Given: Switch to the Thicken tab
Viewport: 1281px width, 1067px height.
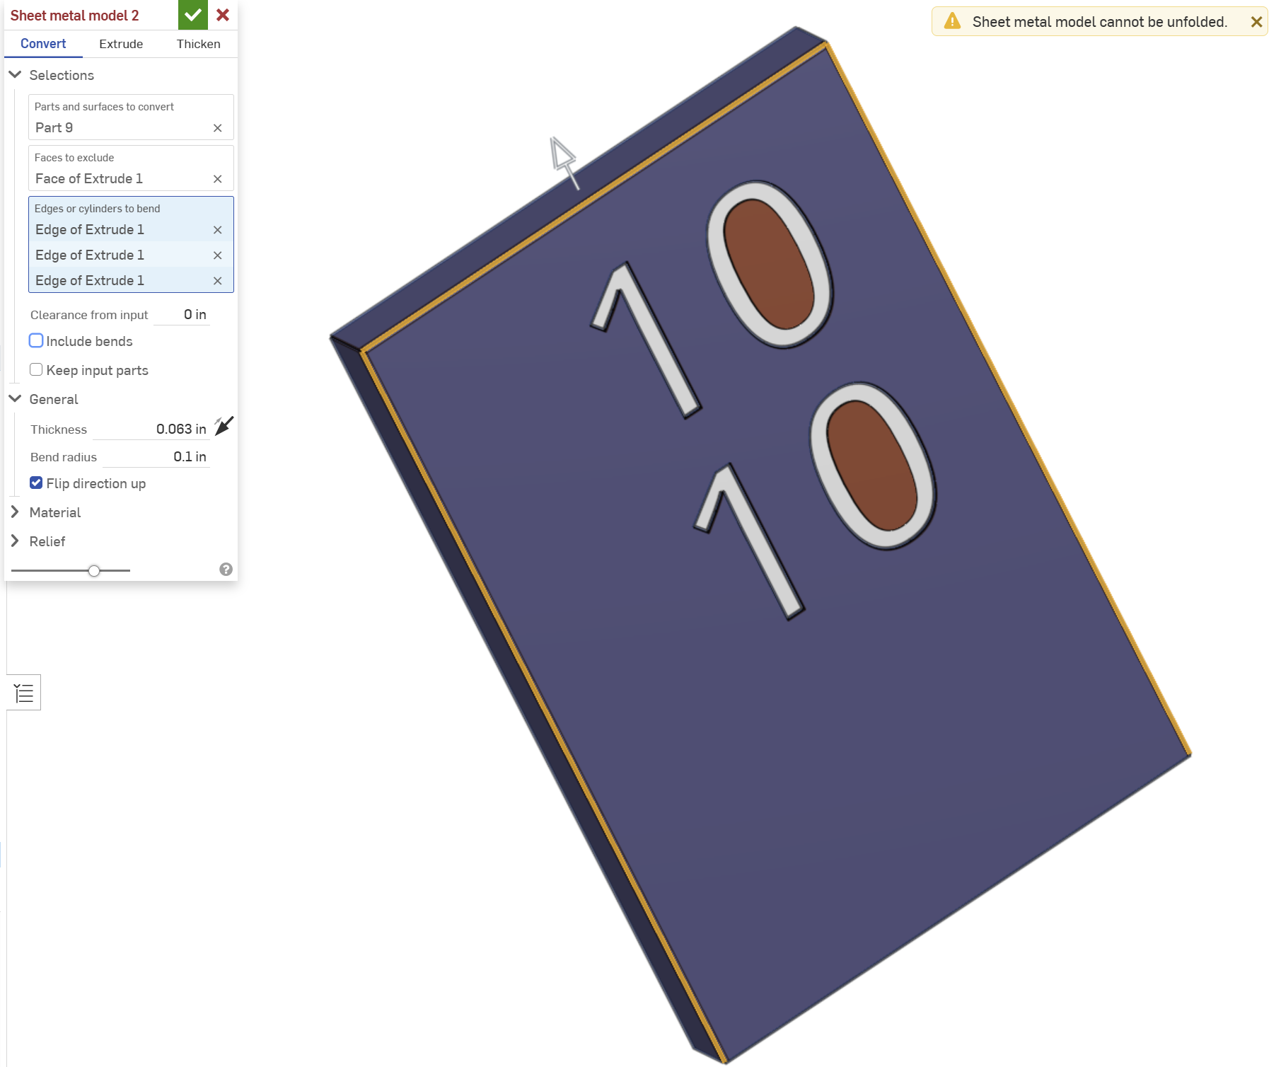Looking at the screenshot, I should point(199,44).
